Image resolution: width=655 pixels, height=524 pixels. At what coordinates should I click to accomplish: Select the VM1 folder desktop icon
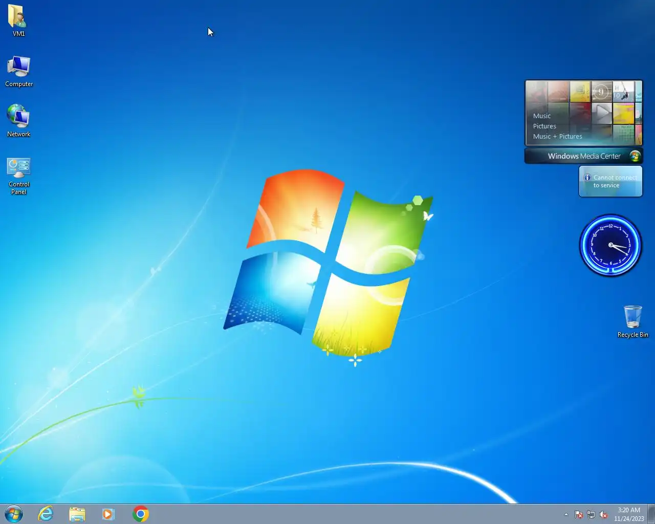(18, 21)
